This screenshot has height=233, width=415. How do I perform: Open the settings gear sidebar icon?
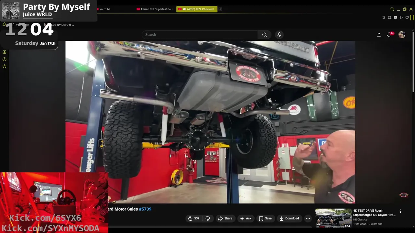pos(4,66)
